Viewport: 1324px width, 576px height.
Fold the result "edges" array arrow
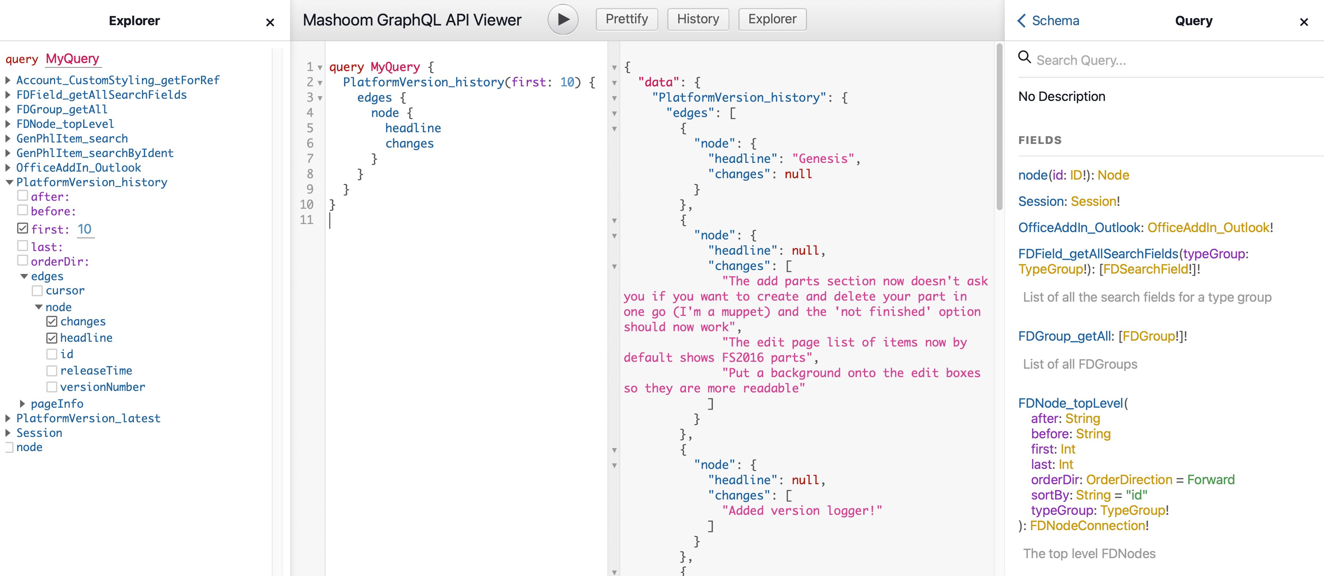tap(614, 113)
